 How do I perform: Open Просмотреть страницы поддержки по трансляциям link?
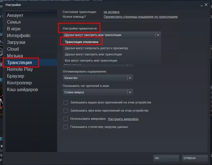(x=141, y=17)
